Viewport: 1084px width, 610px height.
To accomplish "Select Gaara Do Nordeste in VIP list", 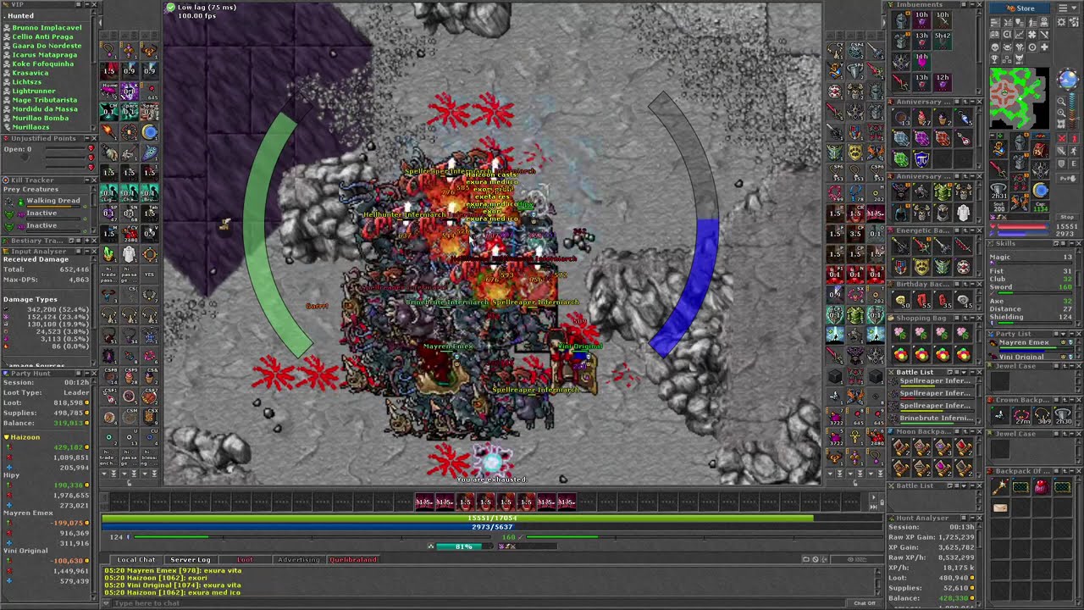I will 47,46.
